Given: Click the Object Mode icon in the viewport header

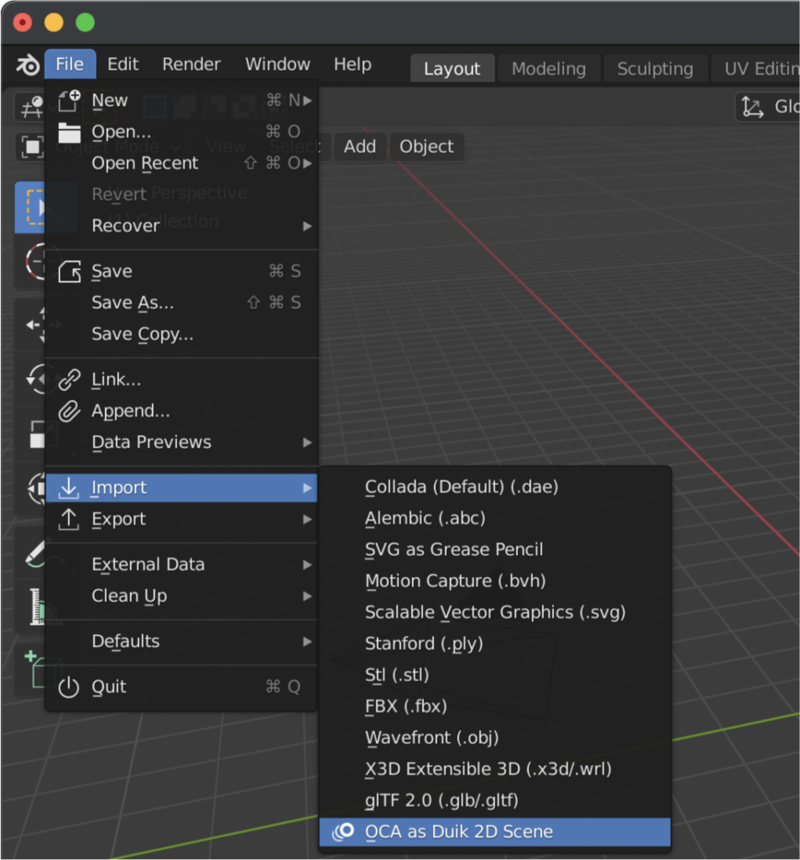Looking at the screenshot, I should 32,147.
